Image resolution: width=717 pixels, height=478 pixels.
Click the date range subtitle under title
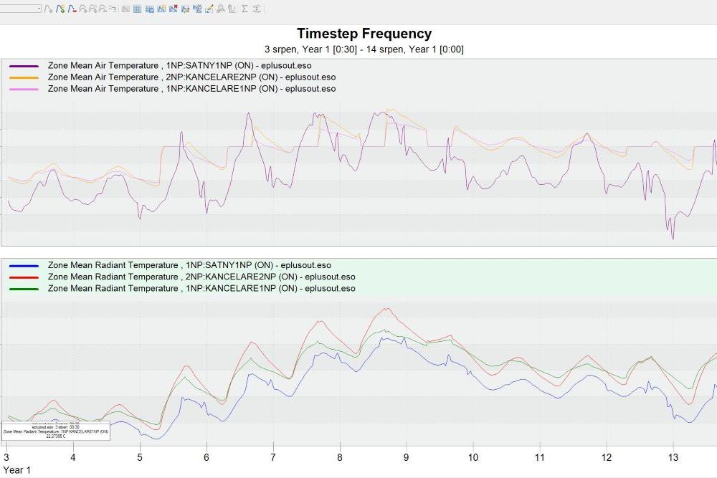[364, 49]
